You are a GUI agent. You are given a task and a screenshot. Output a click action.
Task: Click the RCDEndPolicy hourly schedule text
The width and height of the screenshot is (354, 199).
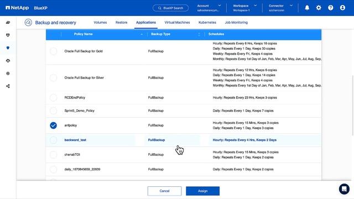click(x=244, y=97)
